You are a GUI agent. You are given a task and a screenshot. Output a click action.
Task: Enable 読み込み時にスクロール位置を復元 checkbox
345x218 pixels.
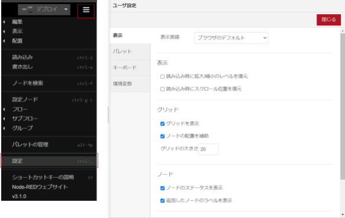pos(162,89)
